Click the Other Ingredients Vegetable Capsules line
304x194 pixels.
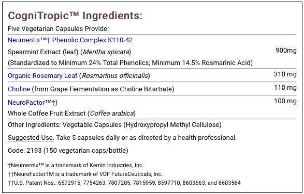pos(114,125)
